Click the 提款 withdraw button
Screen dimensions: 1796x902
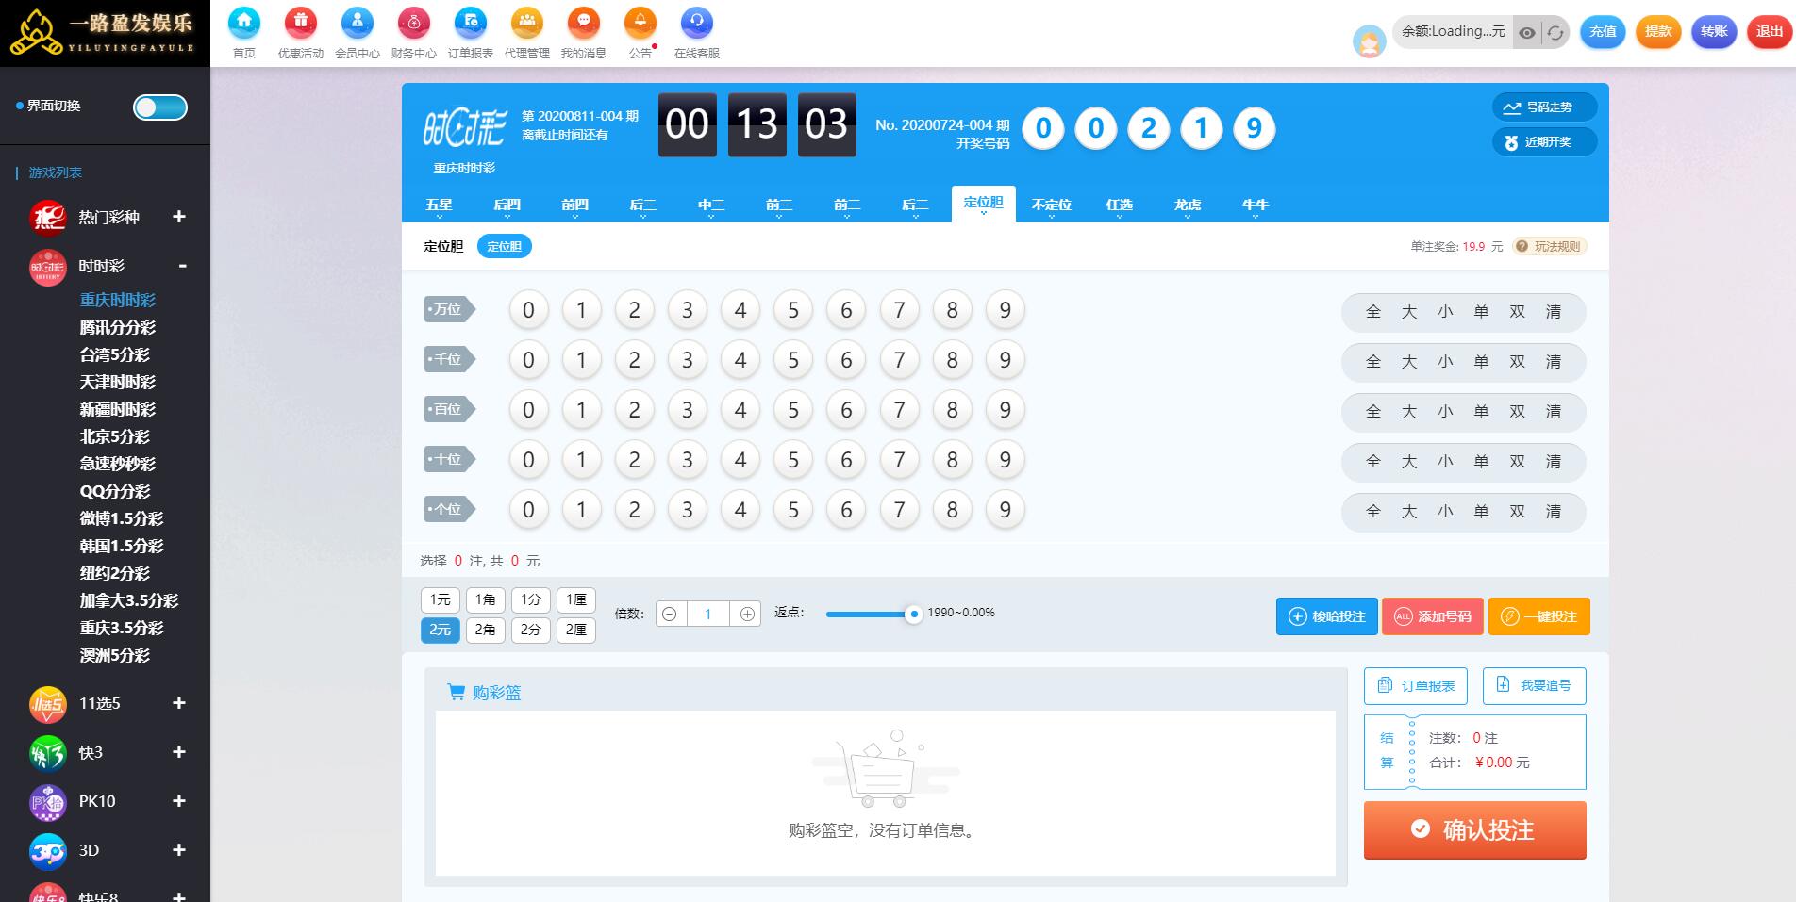pyautogui.click(x=1658, y=32)
